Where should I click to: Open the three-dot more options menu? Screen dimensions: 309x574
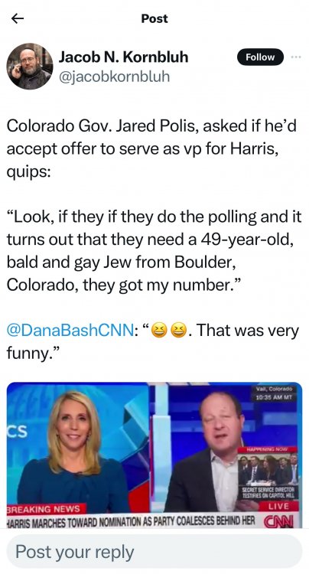click(296, 57)
